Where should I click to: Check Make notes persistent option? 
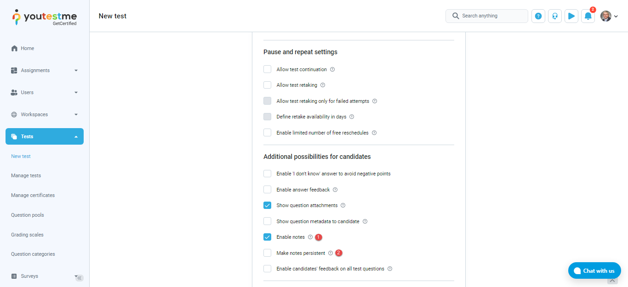point(268,253)
